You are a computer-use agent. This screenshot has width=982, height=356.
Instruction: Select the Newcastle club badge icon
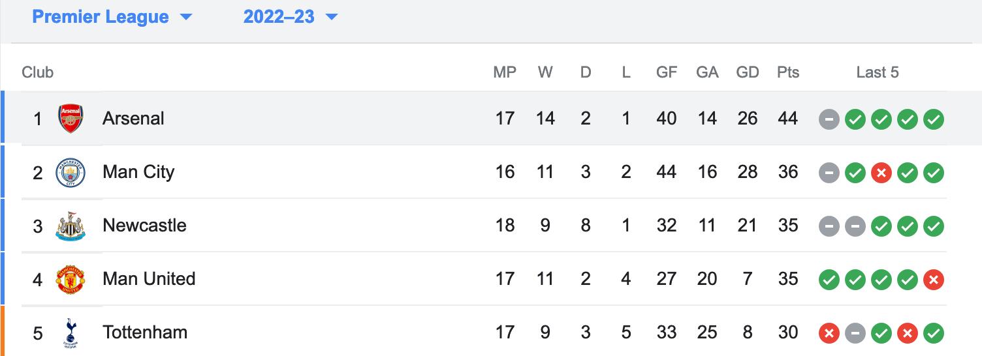pos(71,226)
